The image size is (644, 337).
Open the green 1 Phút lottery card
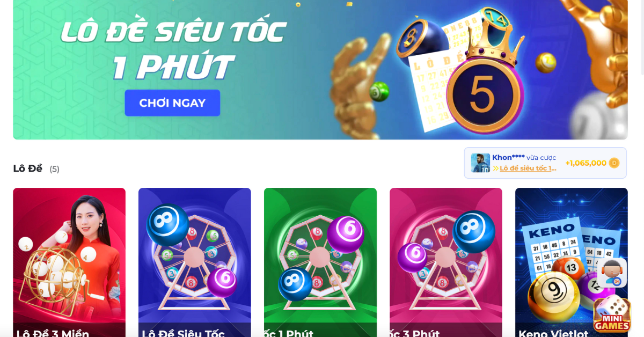click(320, 262)
